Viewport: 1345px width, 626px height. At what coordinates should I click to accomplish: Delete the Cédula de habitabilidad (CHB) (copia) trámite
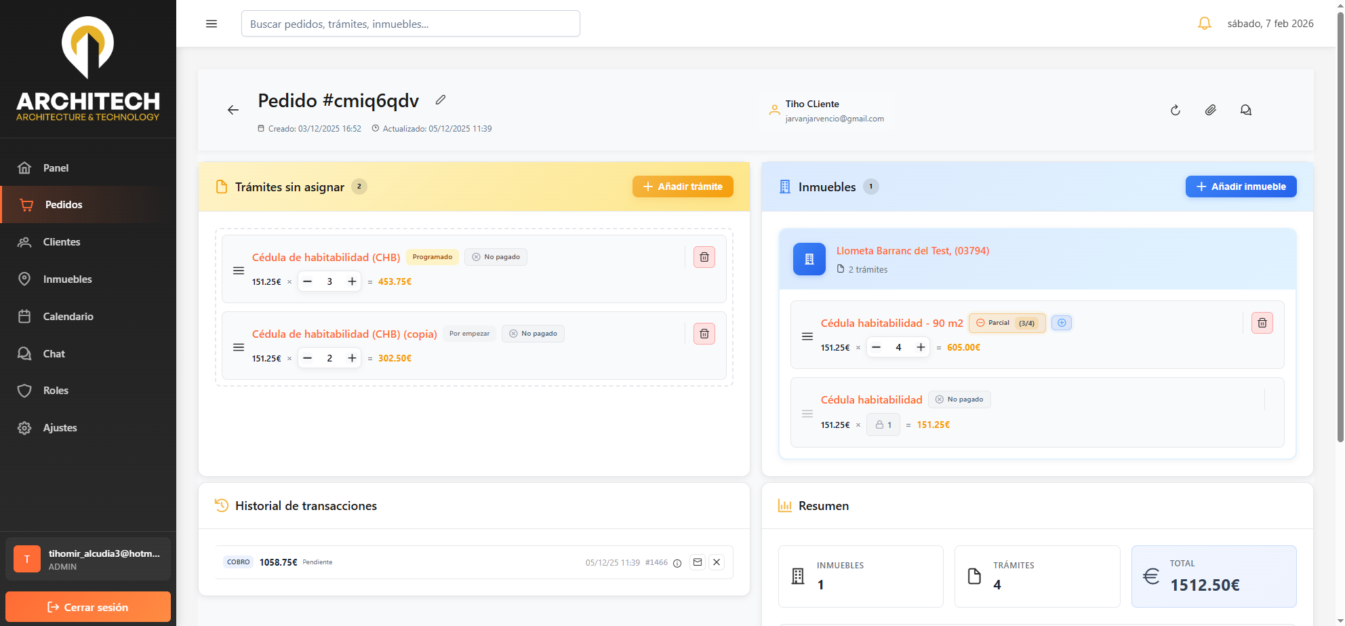tap(704, 334)
